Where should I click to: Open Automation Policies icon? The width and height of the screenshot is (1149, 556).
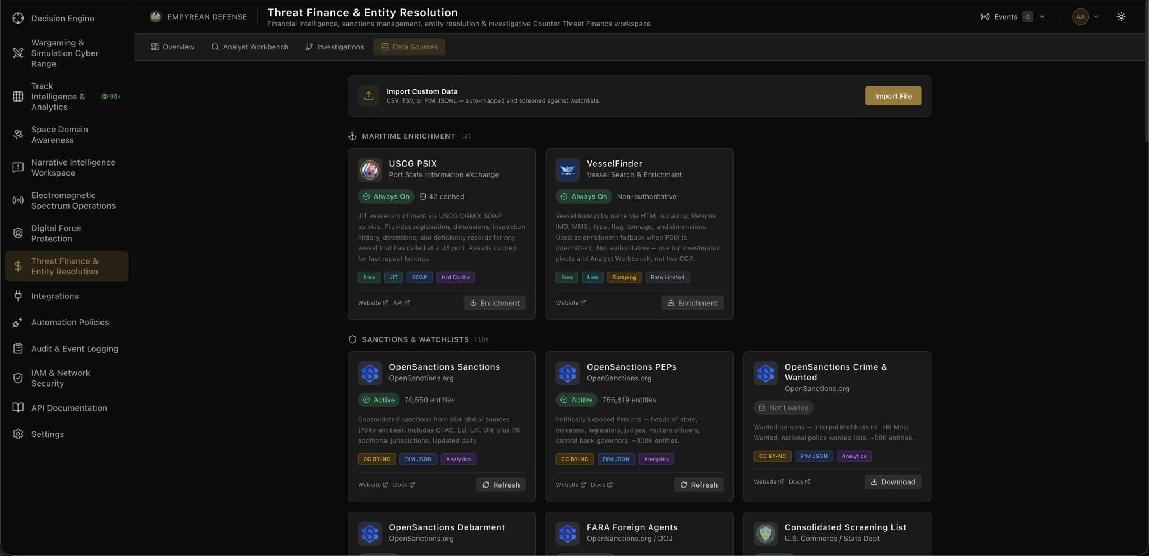pos(18,322)
